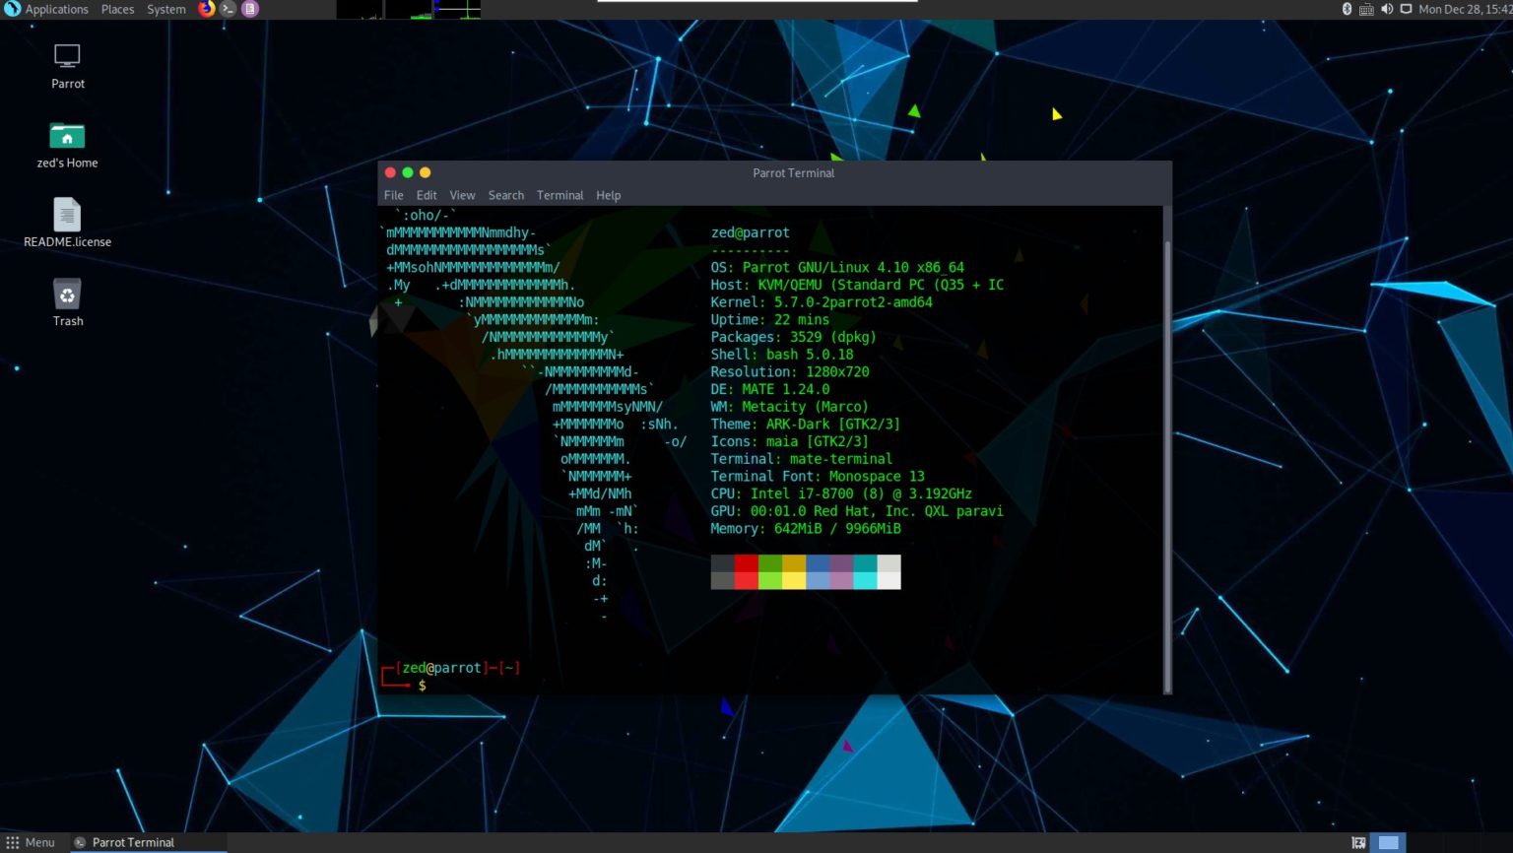1513x853 pixels.
Task: Click the display icon in the system tray
Action: [1407, 9]
